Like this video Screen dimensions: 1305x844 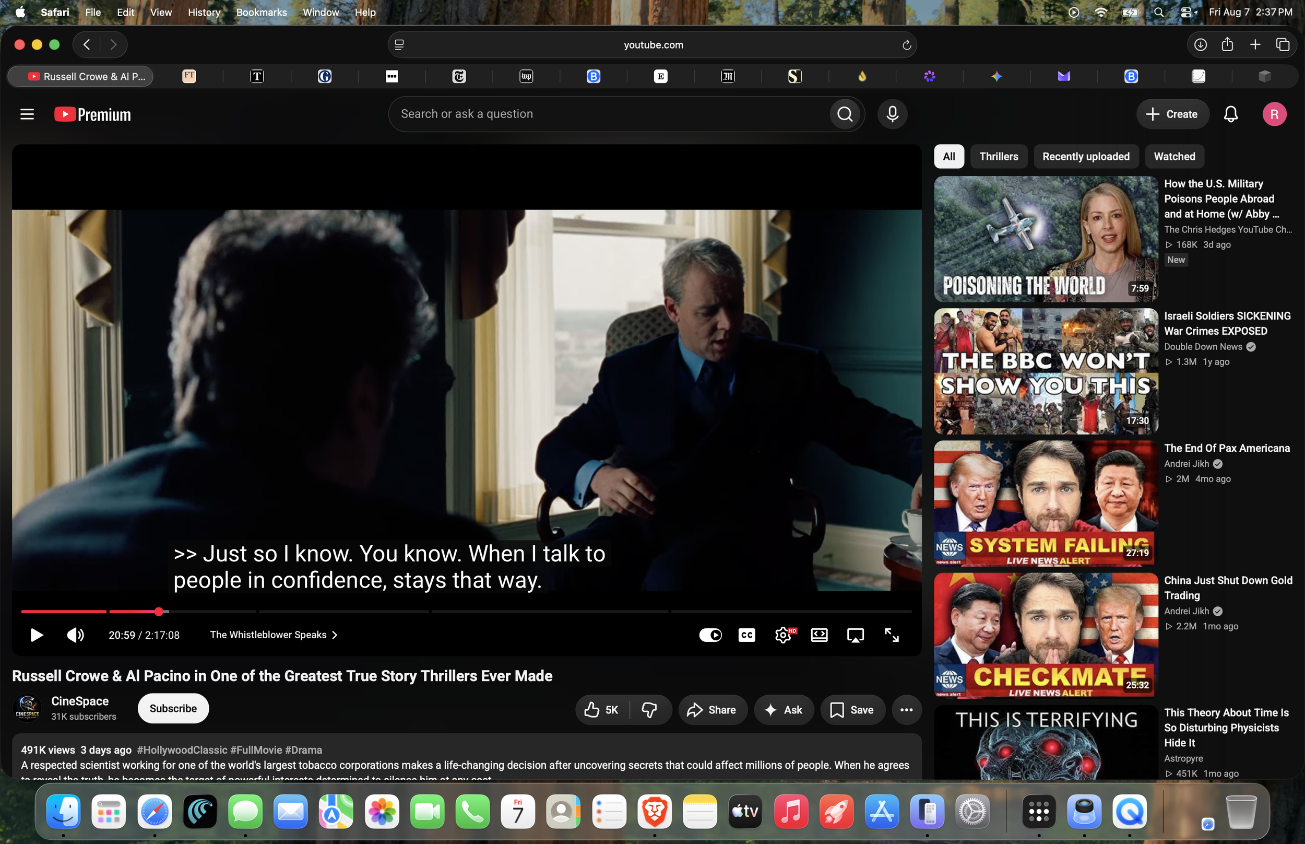point(601,710)
